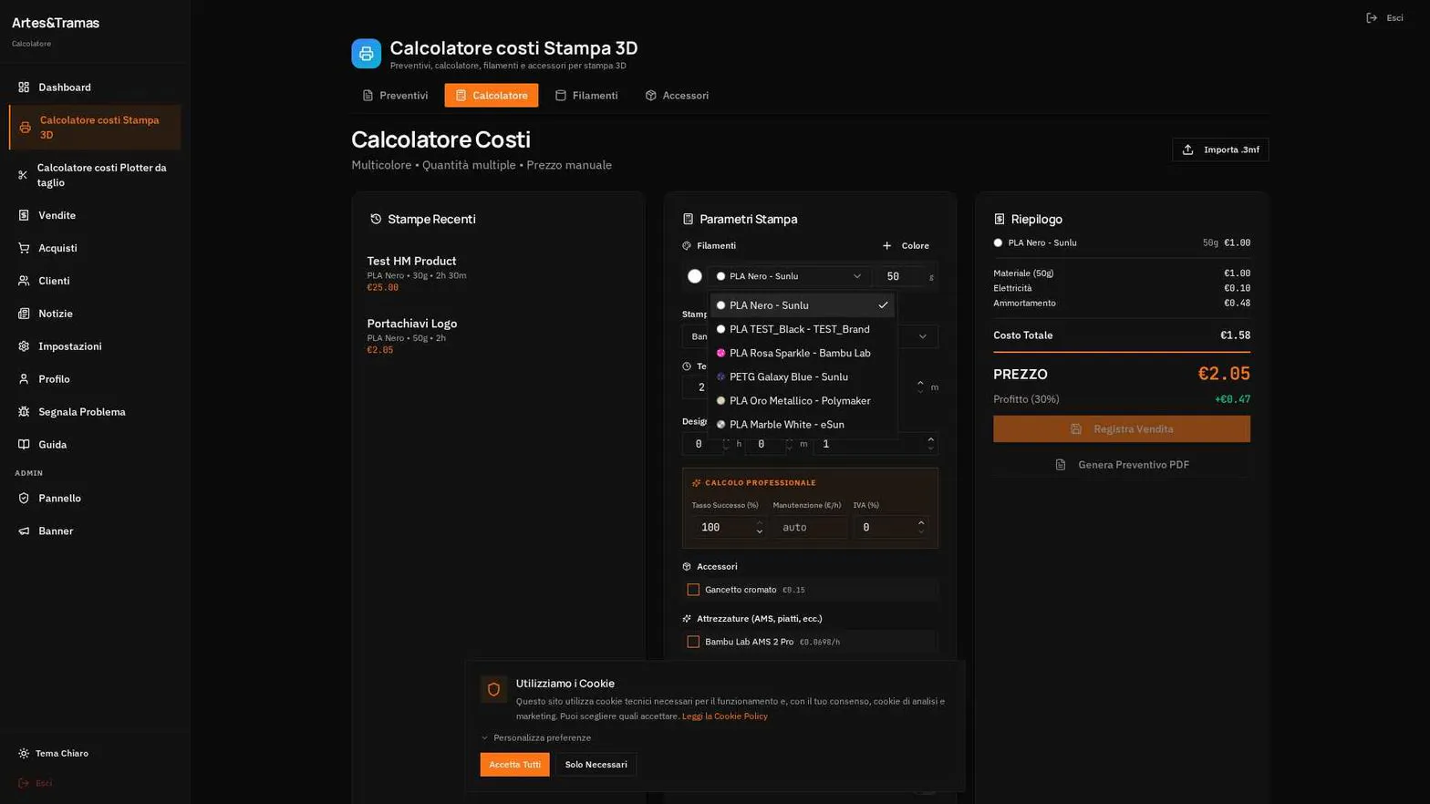Check Gancetto cromato accessory

click(x=693, y=590)
